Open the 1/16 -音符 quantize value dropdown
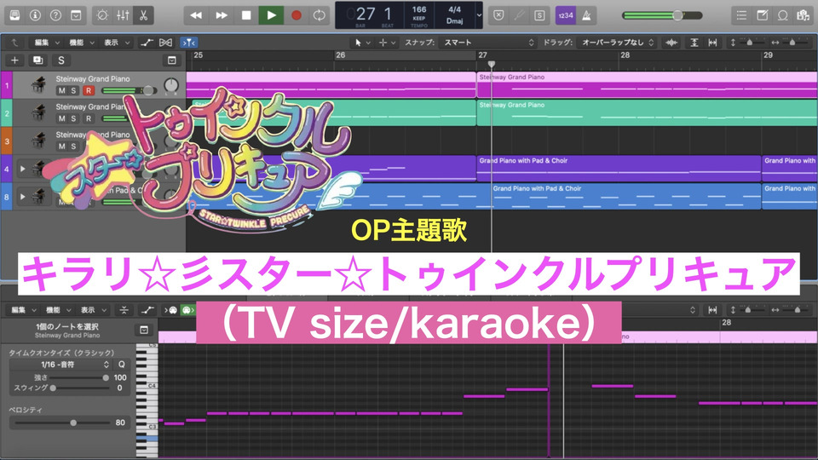Screen dimensions: 818x460 point(60,365)
